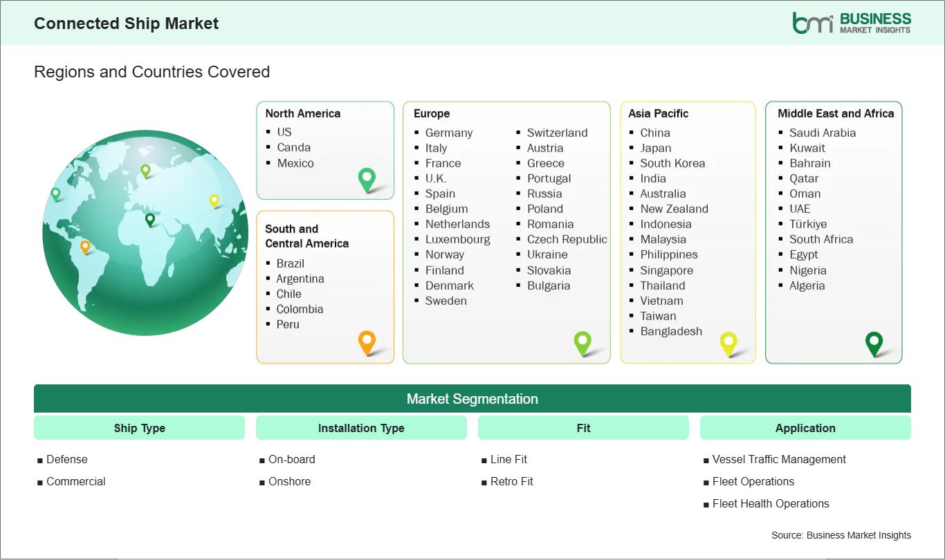Viewport: 945px width, 560px height.
Task: Click Germany in the Europe list
Action: point(448,133)
